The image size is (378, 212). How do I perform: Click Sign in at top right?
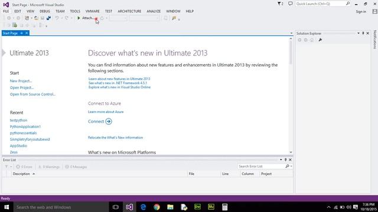[x=361, y=12]
